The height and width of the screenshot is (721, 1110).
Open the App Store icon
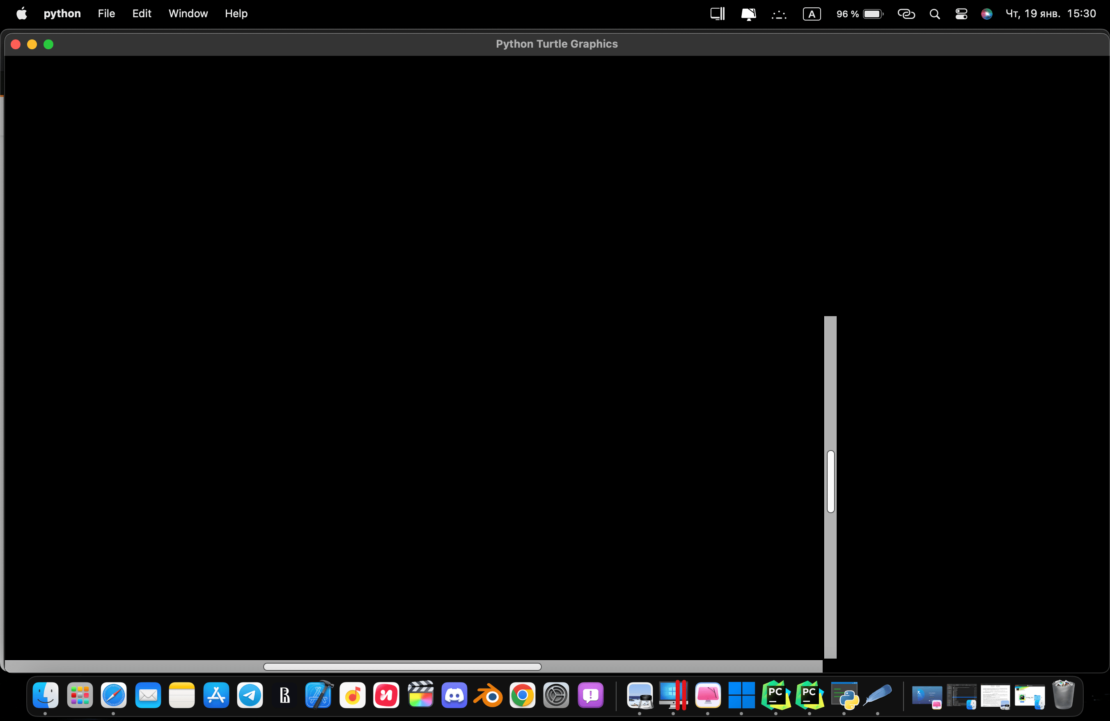pyautogui.click(x=216, y=696)
